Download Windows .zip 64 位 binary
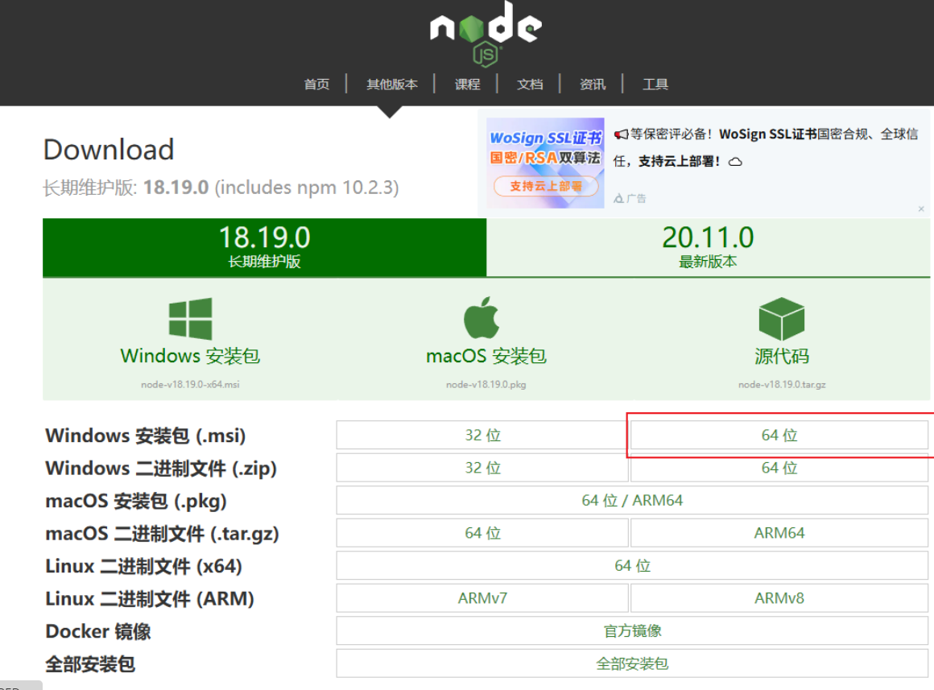934x690 pixels. 779,468
